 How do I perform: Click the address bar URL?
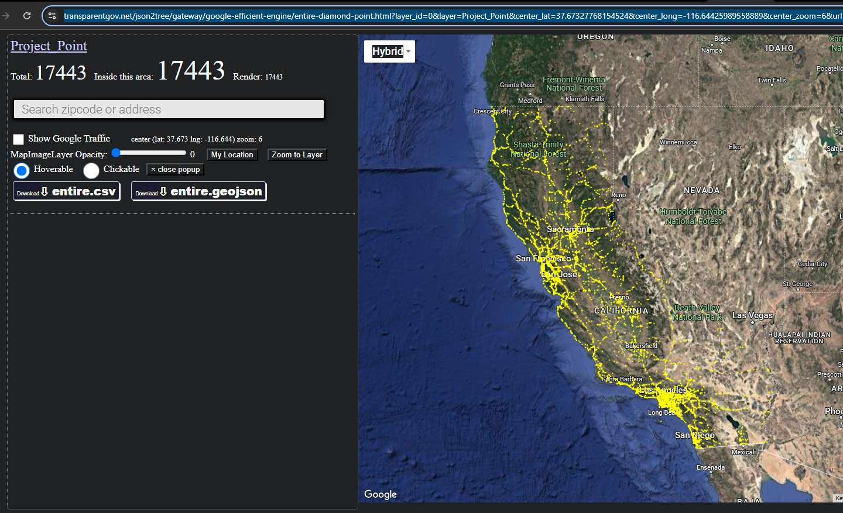[453, 16]
